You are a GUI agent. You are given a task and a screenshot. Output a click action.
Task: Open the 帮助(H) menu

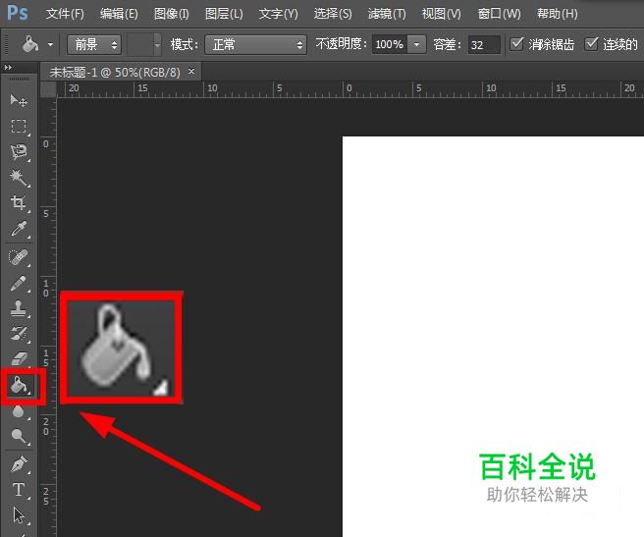click(558, 14)
